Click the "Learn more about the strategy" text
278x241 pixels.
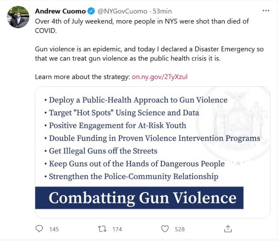[x=82, y=77]
